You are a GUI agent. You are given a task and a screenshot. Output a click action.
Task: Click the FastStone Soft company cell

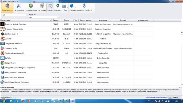click(x=103, y=53)
